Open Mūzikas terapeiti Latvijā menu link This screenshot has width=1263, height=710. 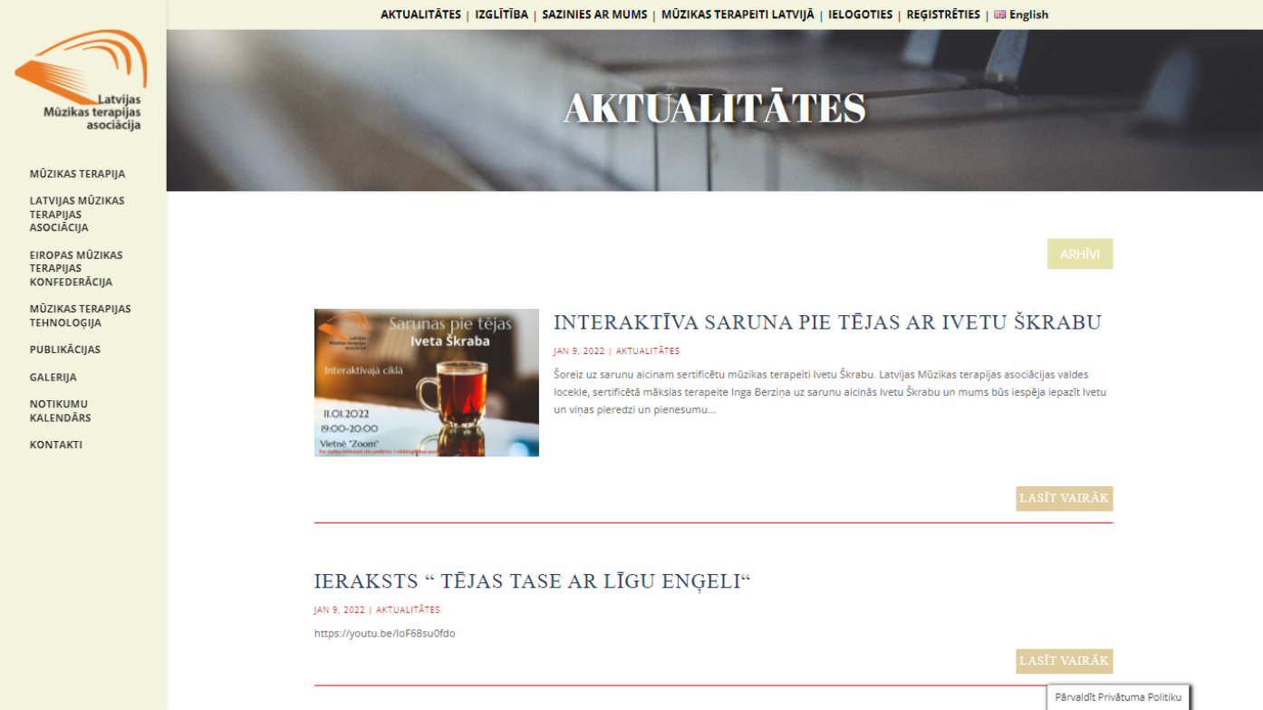738,14
